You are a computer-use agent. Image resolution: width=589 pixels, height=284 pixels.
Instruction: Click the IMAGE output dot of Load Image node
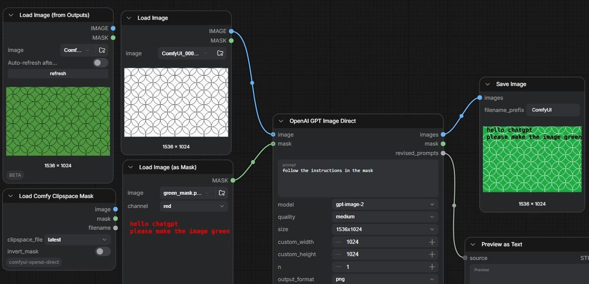pos(231,31)
